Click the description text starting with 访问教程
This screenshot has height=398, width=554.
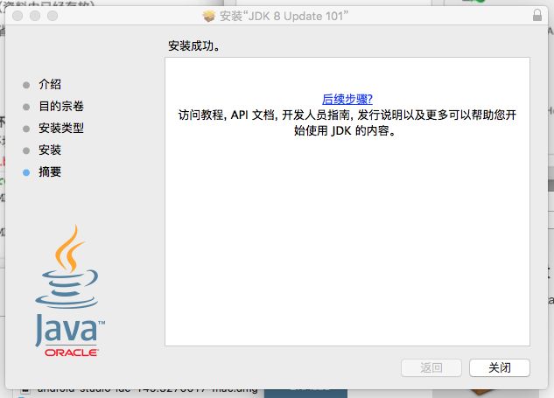point(347,122)
